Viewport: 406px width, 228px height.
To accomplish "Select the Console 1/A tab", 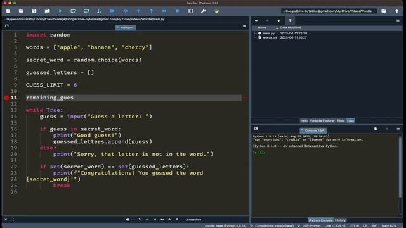I will [313, 130].
